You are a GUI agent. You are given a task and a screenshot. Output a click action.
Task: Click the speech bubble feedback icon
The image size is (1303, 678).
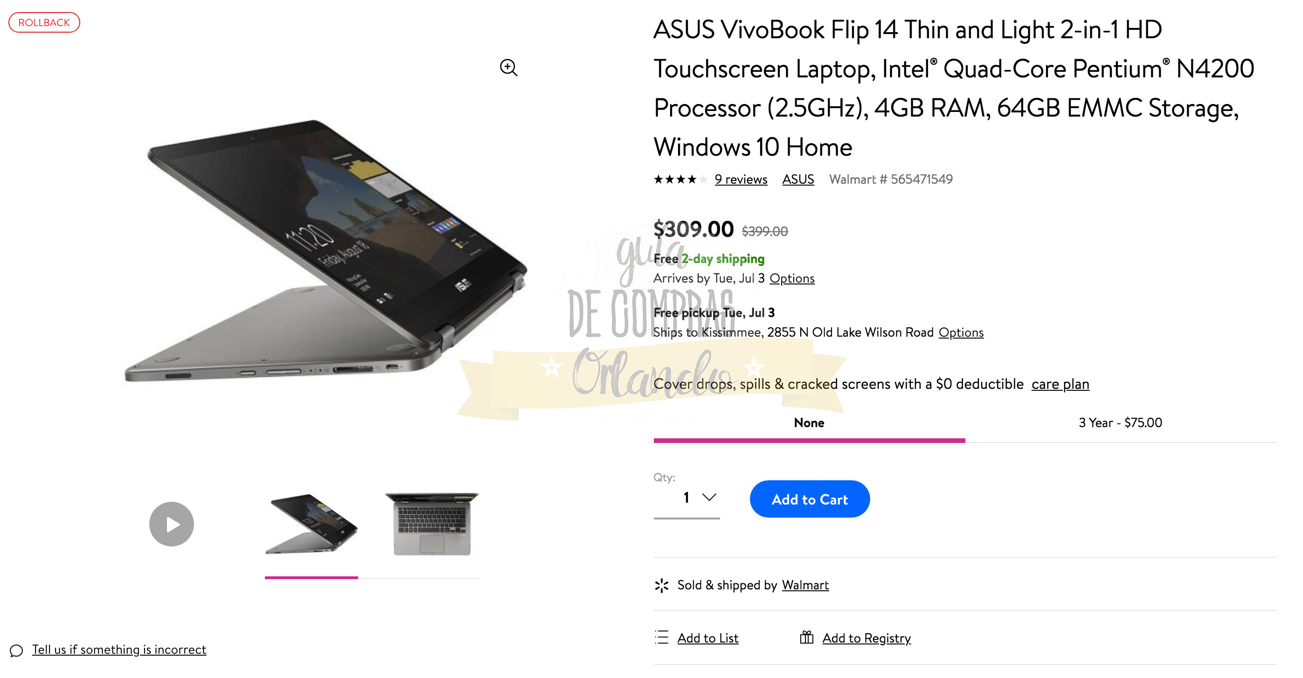click(x=16, y=650)
